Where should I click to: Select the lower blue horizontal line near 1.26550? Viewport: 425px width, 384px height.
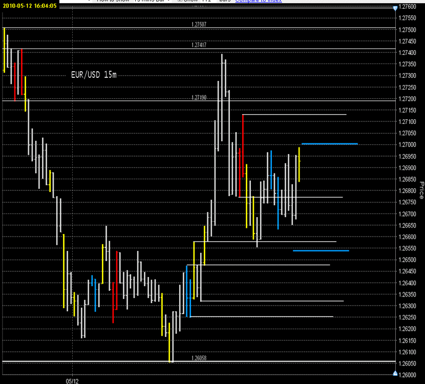click(321, 251)
